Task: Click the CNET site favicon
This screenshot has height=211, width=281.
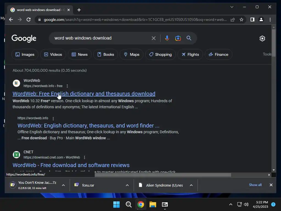Action: pyautogui.click(x=16, y=154)
